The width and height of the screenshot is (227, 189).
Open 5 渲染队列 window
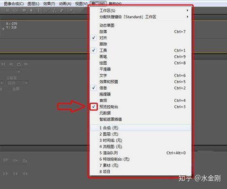click(140, 153)
